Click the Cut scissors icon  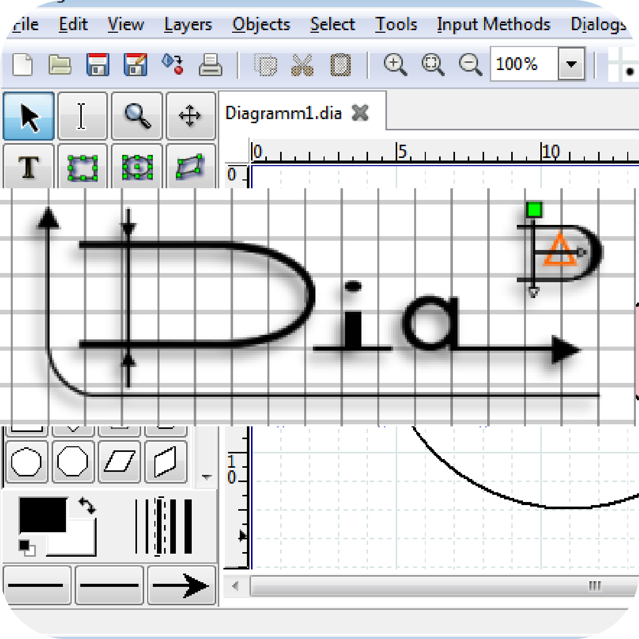click(302, 65)
